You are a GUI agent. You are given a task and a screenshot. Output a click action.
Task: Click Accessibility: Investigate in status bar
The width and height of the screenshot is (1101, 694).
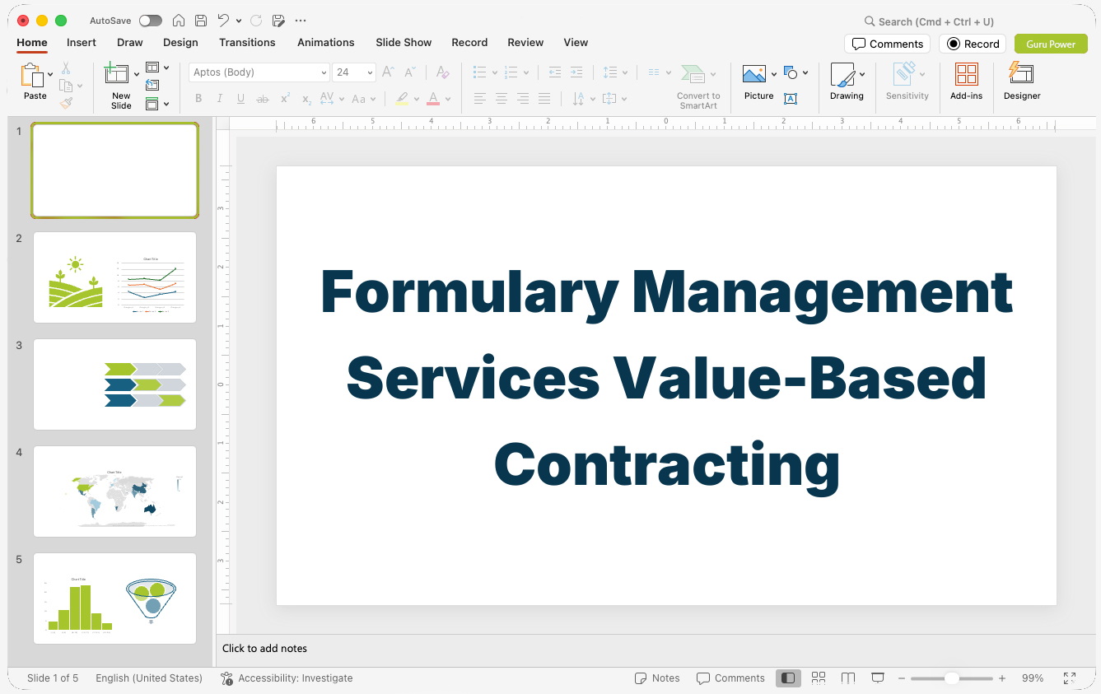click(x=287, y=678)
